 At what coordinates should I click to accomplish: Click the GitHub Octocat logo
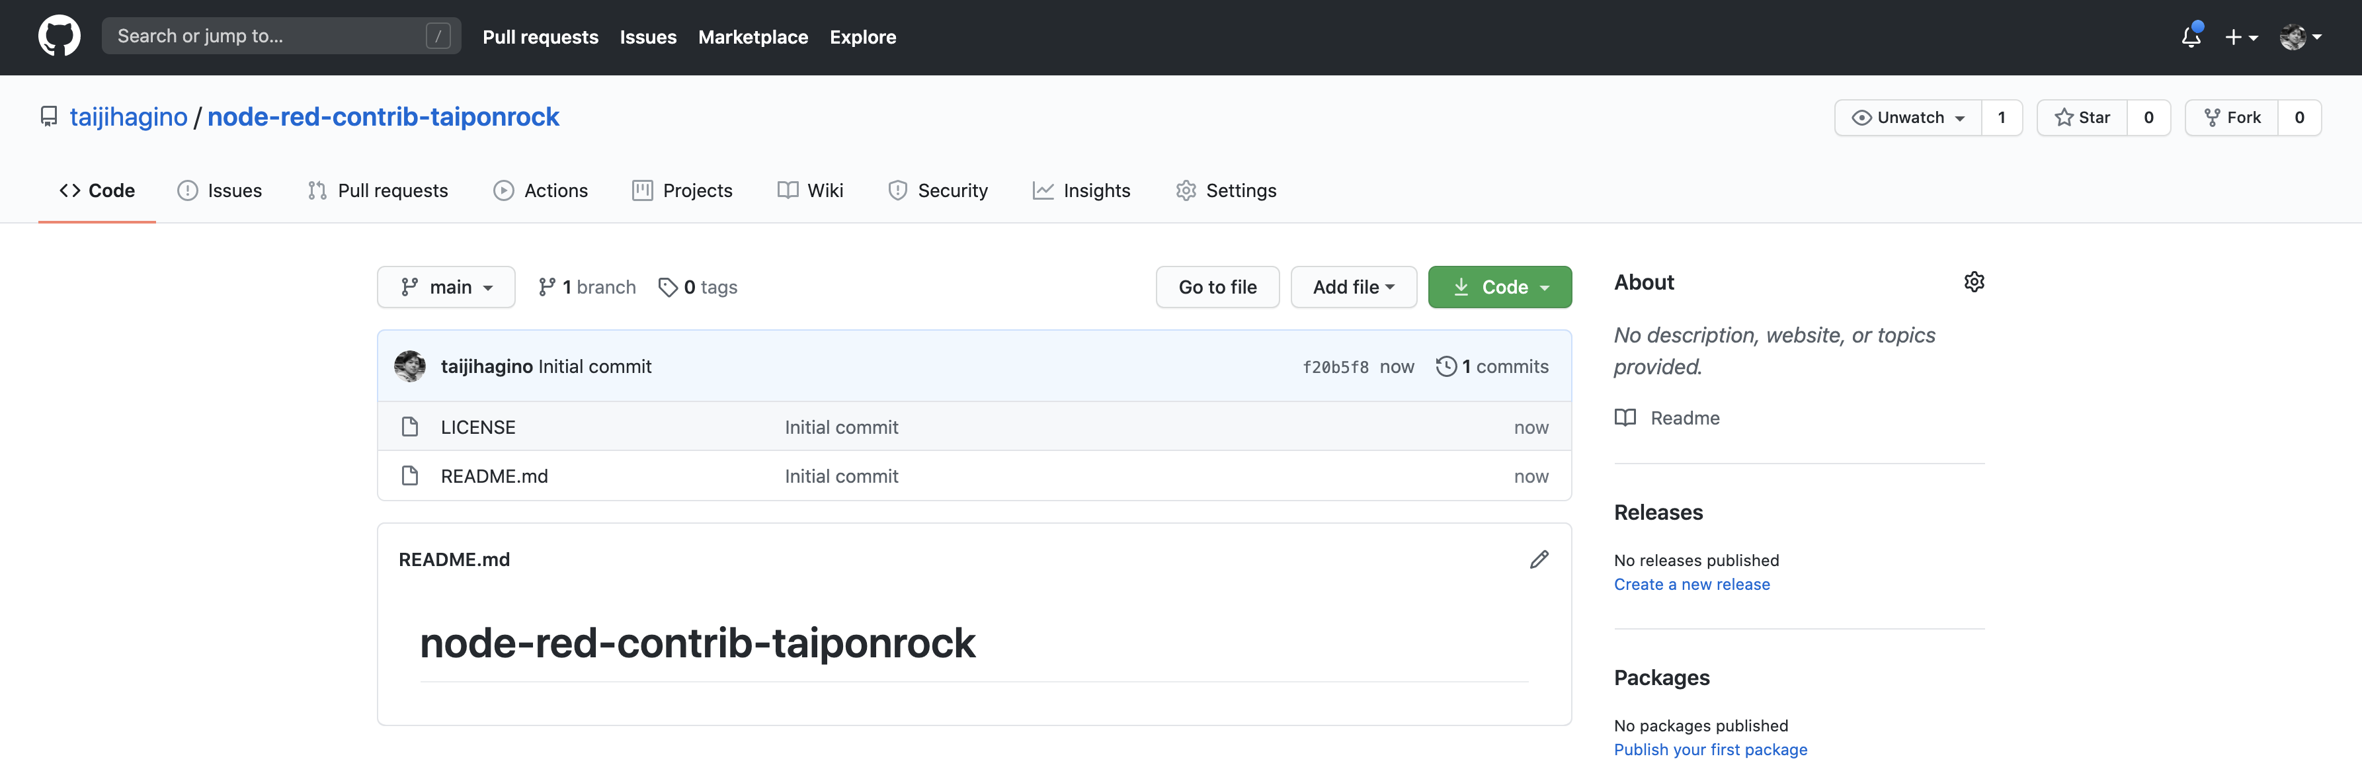59,36
